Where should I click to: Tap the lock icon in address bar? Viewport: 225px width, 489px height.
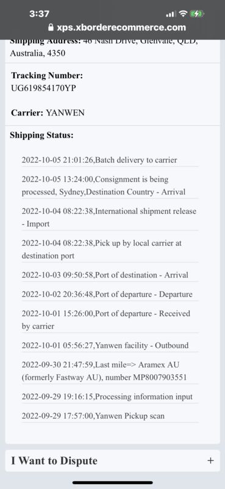tap(51, 28)
